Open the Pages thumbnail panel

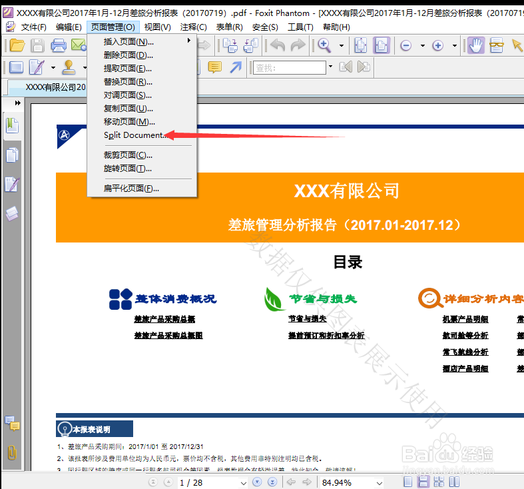(x=13, y=155)
